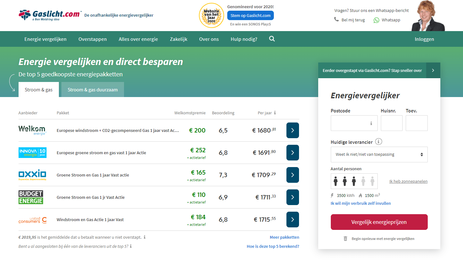Open arrow button for Oxxio package
Image resolution: width=463 pixels, height=266 pixels.
pyautogui.click(x=293, y=175)
